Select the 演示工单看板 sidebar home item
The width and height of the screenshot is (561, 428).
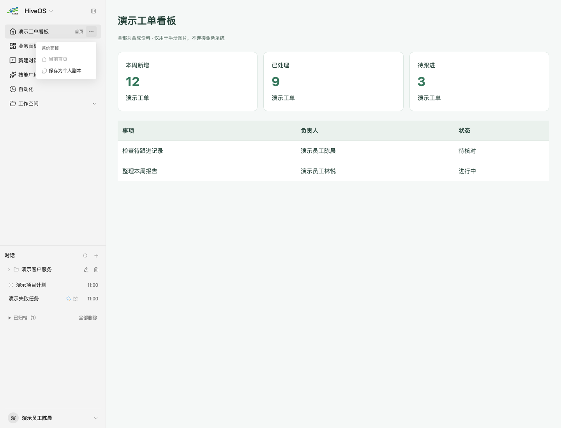pyautogui.click(x=53, y=32)
